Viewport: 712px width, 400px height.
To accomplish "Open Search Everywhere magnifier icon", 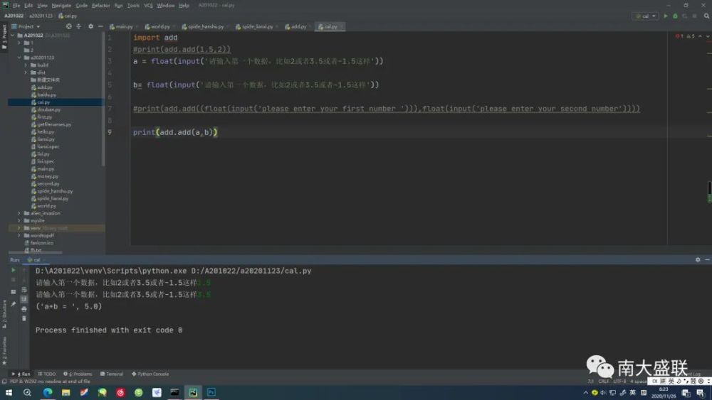I will [x=706, y=16].
